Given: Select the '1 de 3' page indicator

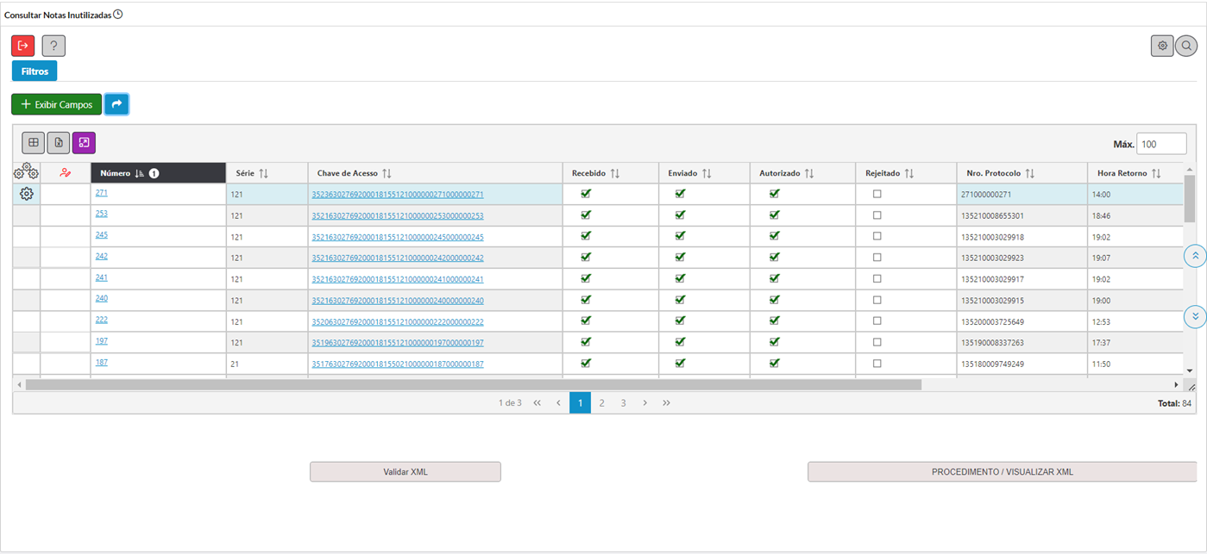Looking at the screenshot, I should (510, 402).
